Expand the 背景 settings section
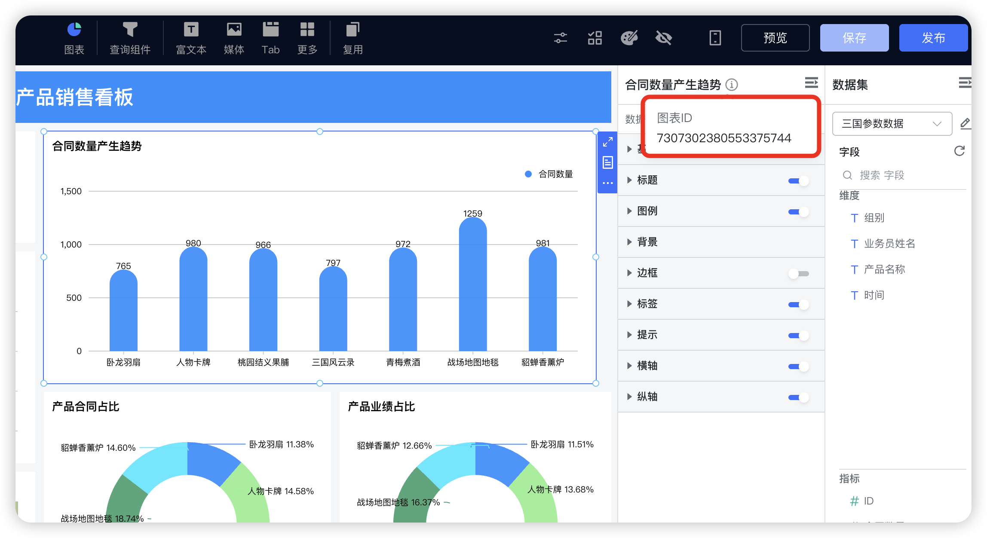Image resolution: width=987 pixels, height=538 pixels. (630, 242)
